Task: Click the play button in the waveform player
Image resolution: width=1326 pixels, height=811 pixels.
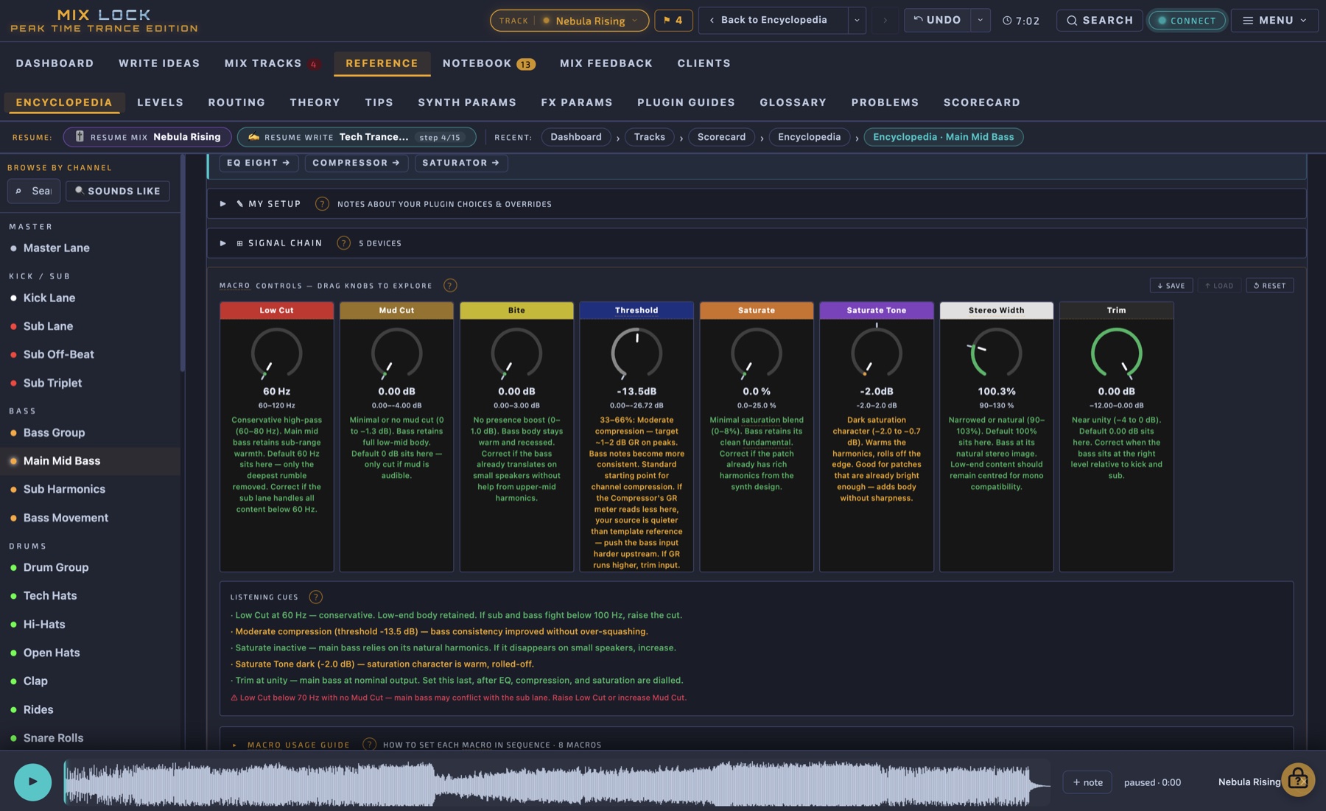Action: pos(32,782)
